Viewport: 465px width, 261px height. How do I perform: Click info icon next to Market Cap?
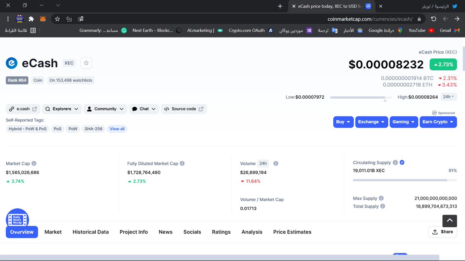[x=34, y=164]
